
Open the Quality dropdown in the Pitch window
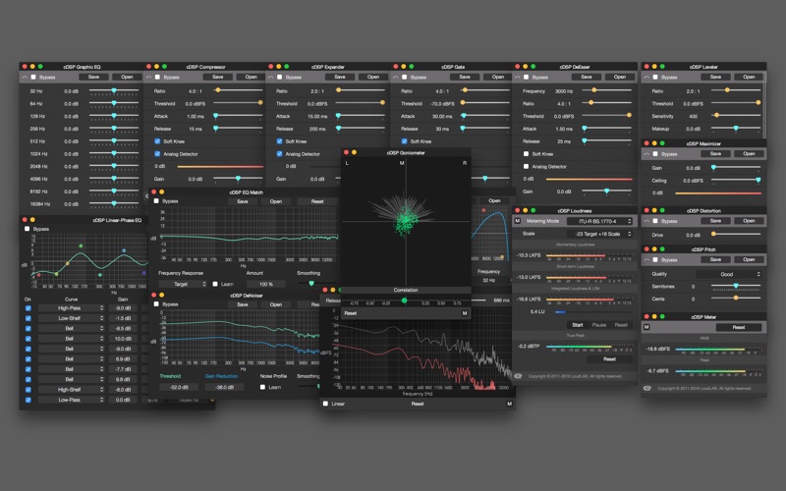[729, 274]
